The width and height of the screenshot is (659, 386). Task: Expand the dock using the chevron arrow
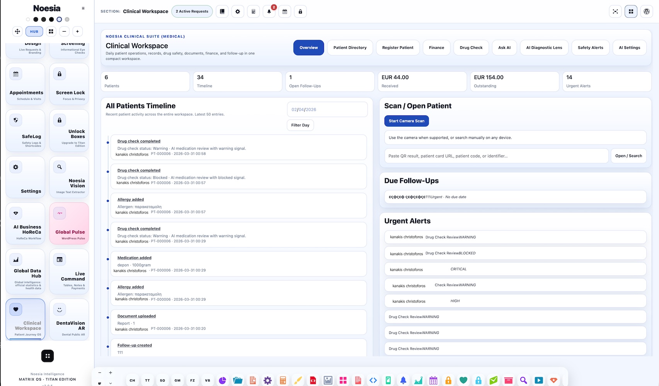pyautogui.click(x=111, y=383)
